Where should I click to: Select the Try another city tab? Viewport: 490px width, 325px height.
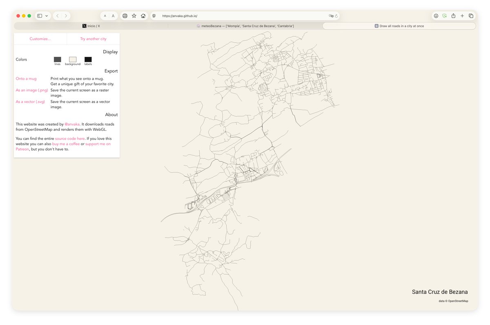(x=93, y=38)
